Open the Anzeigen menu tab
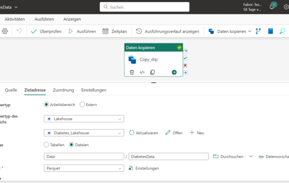The height and width of the screenshot is (183, 289). point(72,19)
